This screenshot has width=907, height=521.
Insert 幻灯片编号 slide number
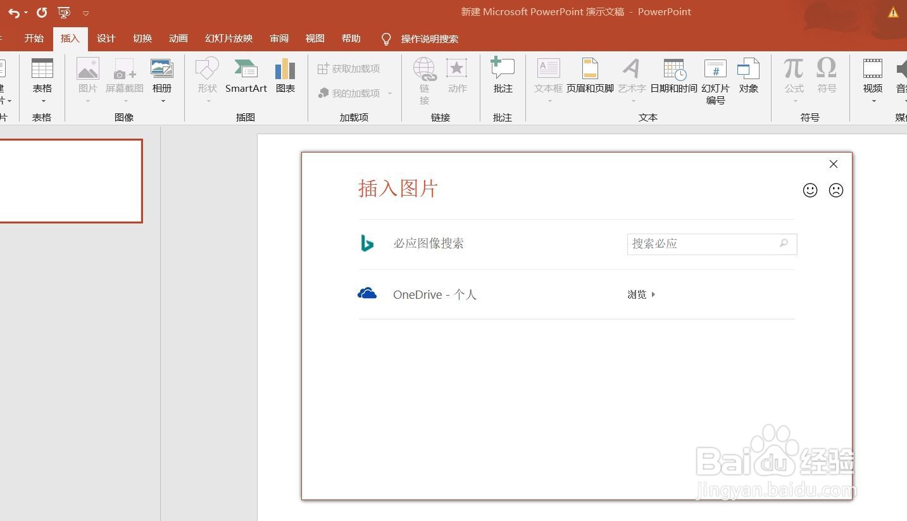tap(715, 81)
